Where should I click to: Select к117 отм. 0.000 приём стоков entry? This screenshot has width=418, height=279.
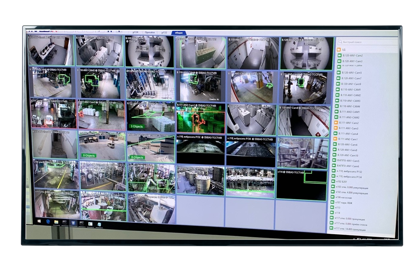[x=351, y=224]
